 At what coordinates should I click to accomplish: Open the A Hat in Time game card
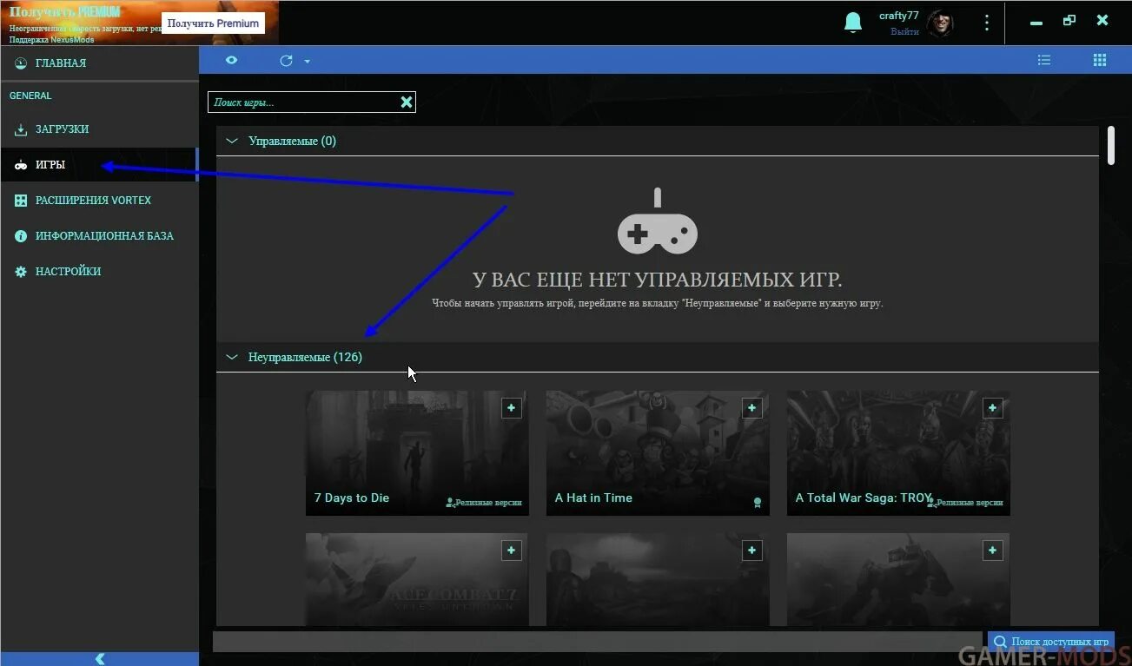(658, 452)
